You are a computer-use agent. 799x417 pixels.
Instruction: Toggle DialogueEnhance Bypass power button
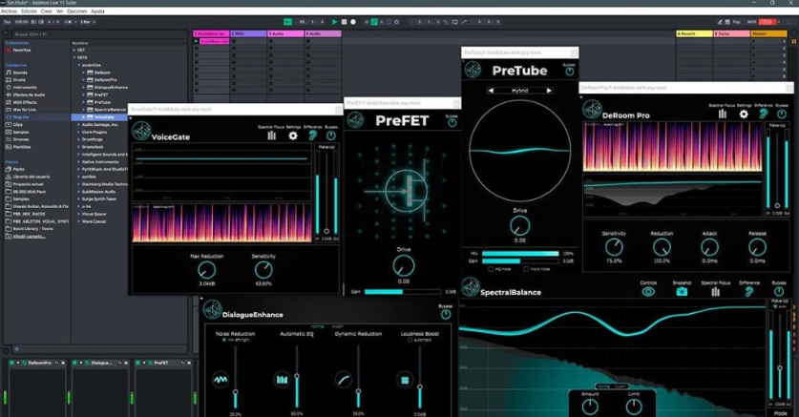(x=446, y=315)
